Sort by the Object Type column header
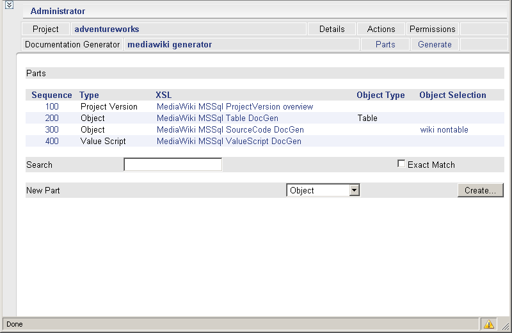This screenshot has height=333, width=512. tap(381, 95)
